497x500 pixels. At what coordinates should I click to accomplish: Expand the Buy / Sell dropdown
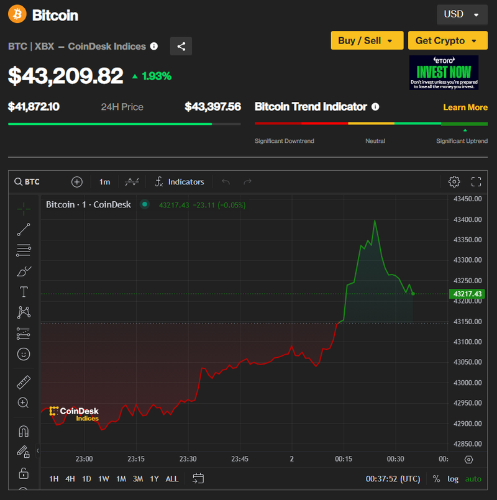[367, 40]
